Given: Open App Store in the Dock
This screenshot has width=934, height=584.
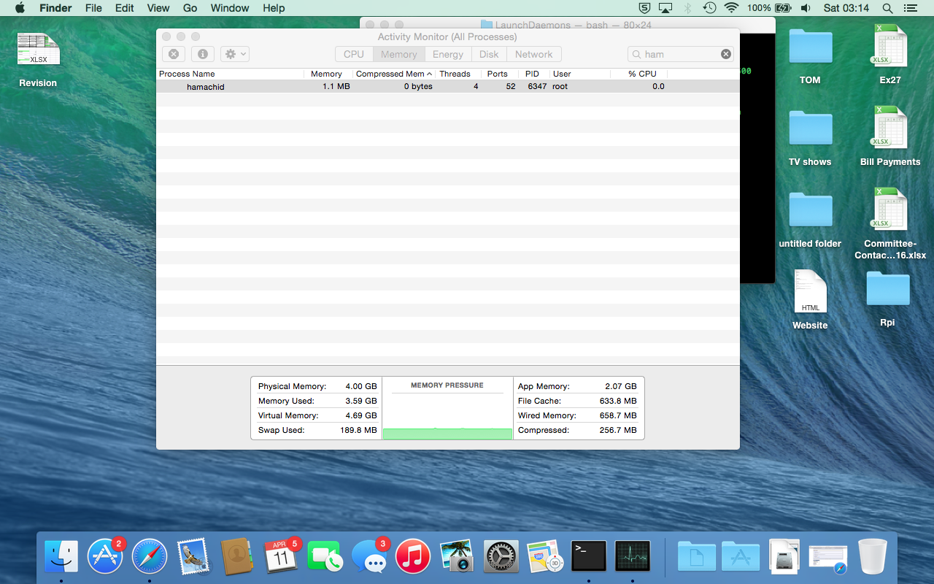Looking at the screenshot, I should tap(105, 556).
